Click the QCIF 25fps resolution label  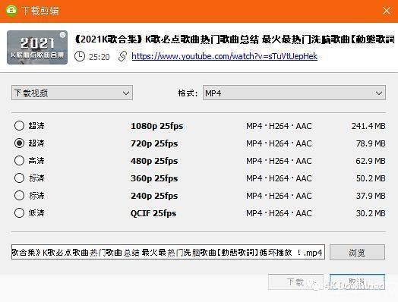(x=153, y=213)
